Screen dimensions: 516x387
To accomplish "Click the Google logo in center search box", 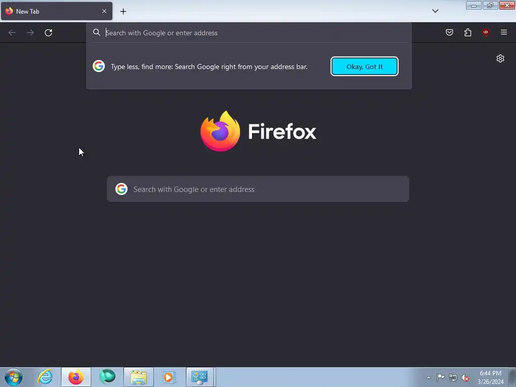I will [x=121, y=189].
